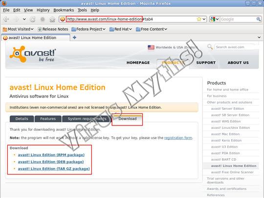
Task: Open avast! PDA Edition sidebar link
Action: tap(225, 153)
